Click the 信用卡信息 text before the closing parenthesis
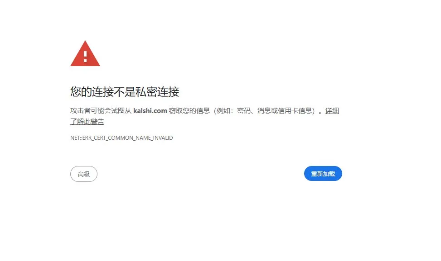Screen dimensions: 441x261 pos(295,111)
